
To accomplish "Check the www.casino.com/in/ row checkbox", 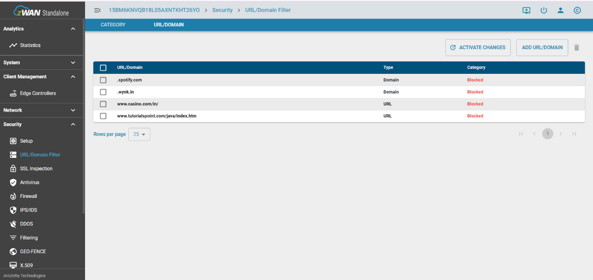I will (x=103, y=104).
